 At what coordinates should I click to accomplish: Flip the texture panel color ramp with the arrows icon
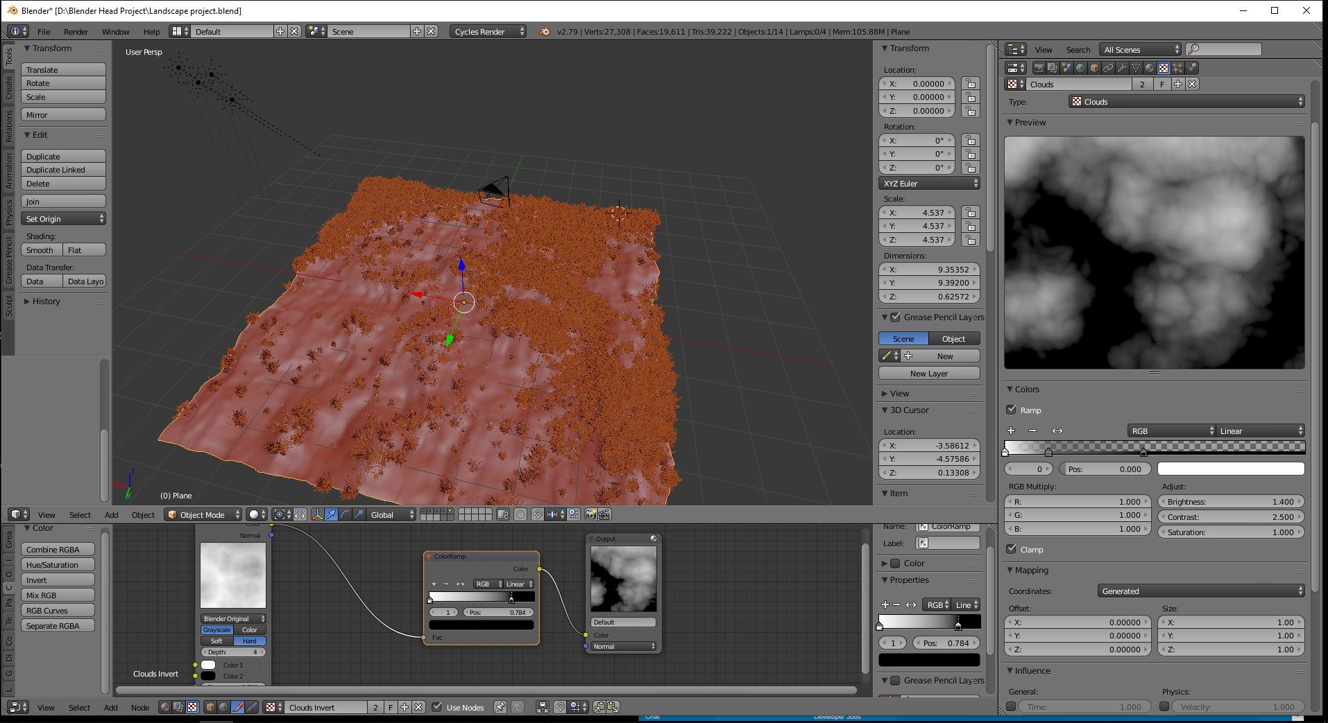(x=1057, y=430)
